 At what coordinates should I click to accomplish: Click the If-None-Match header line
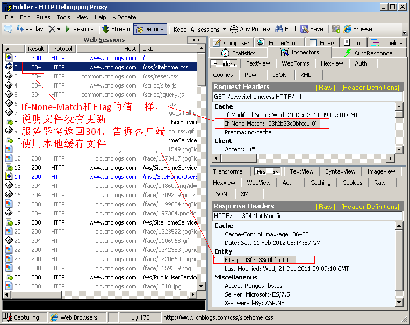point(271,124)
